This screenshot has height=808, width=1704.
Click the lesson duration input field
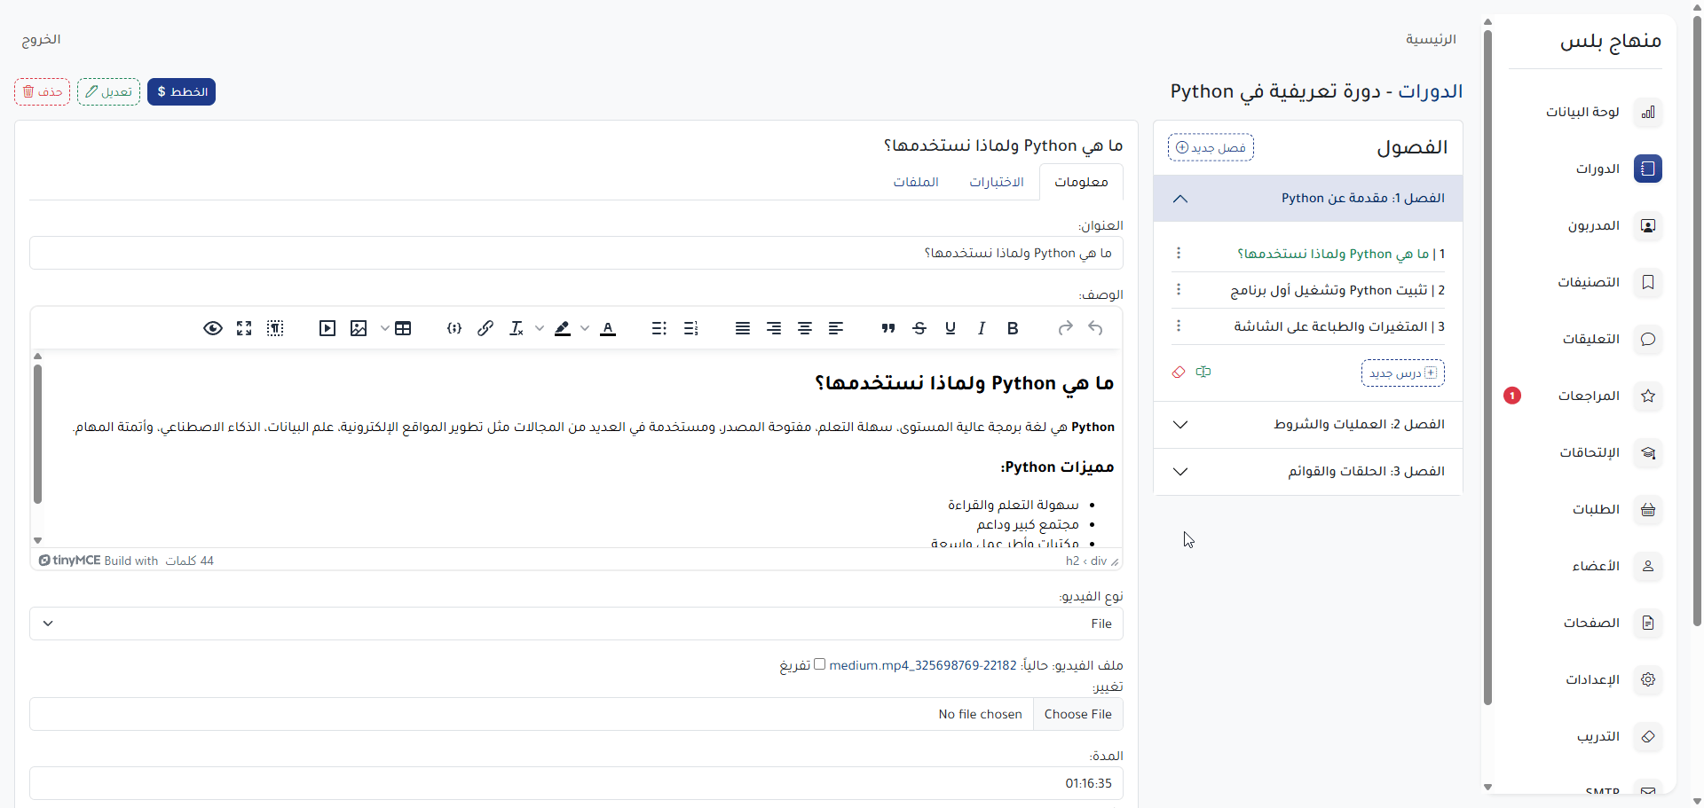[576, 783]
